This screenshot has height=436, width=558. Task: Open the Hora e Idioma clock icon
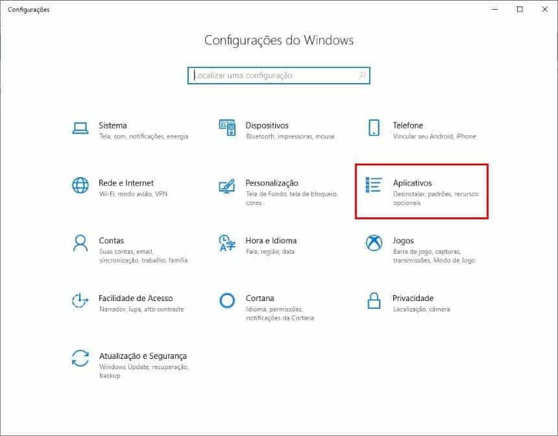(x=227, y=243)
